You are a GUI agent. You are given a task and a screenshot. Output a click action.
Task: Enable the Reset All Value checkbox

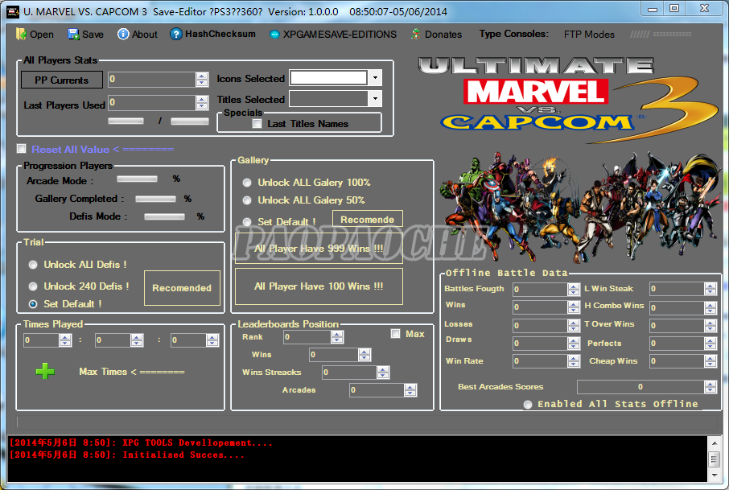click(22, 149)
